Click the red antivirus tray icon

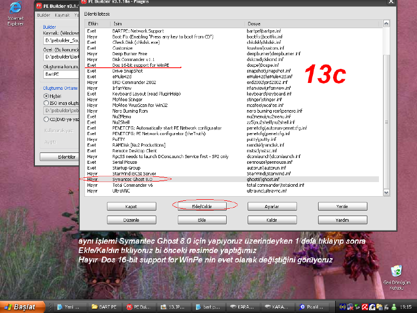364,307
